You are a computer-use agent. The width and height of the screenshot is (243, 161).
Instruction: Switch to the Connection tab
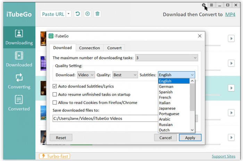click(x=89, y=48)
